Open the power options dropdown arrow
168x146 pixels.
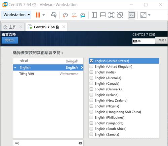tap(44, 15)
